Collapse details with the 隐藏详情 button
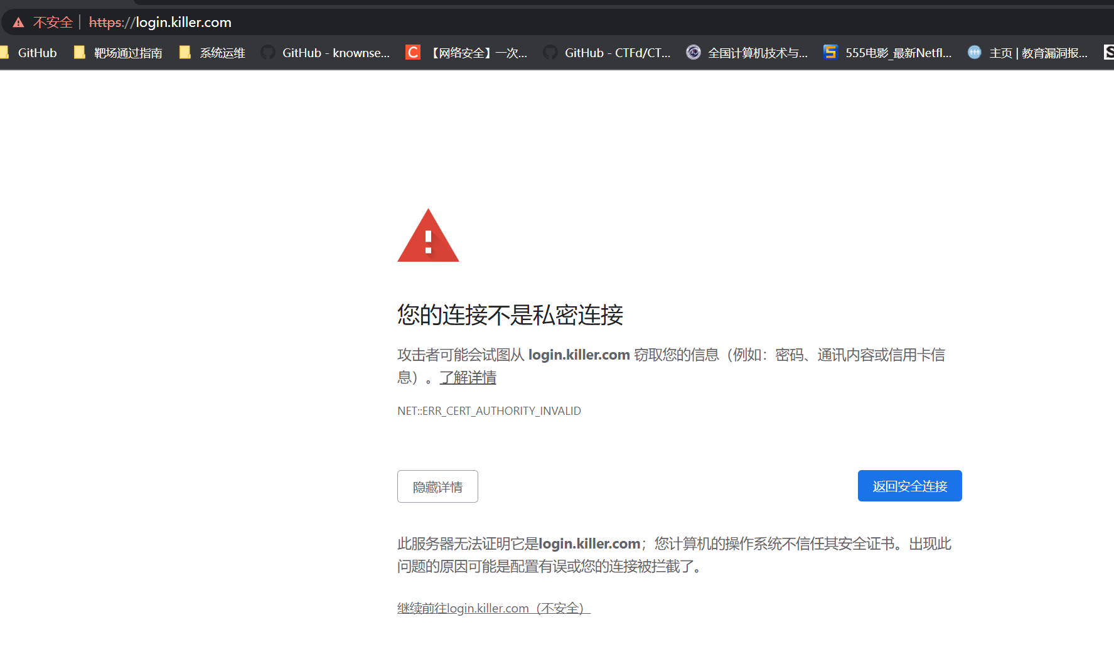This screenshot has height=664, width=1114. pyautogui.click(x=437, y=486)
